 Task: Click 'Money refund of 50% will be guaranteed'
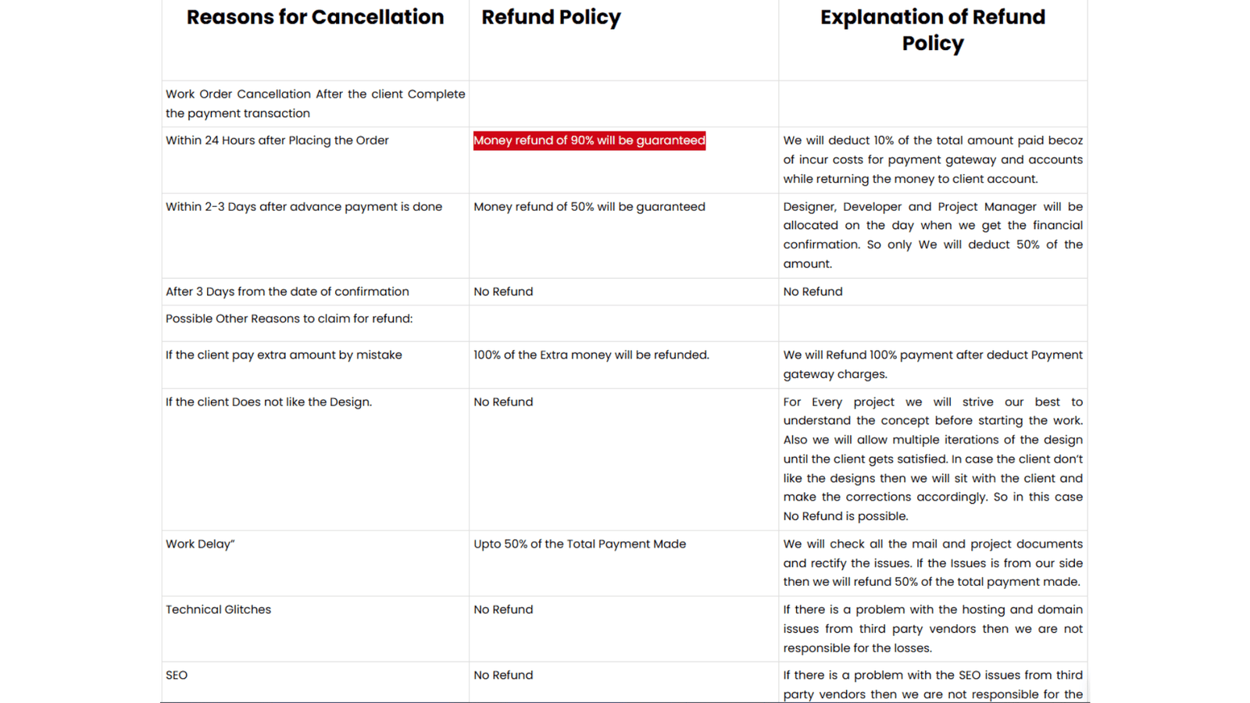[x=589, y=207]
